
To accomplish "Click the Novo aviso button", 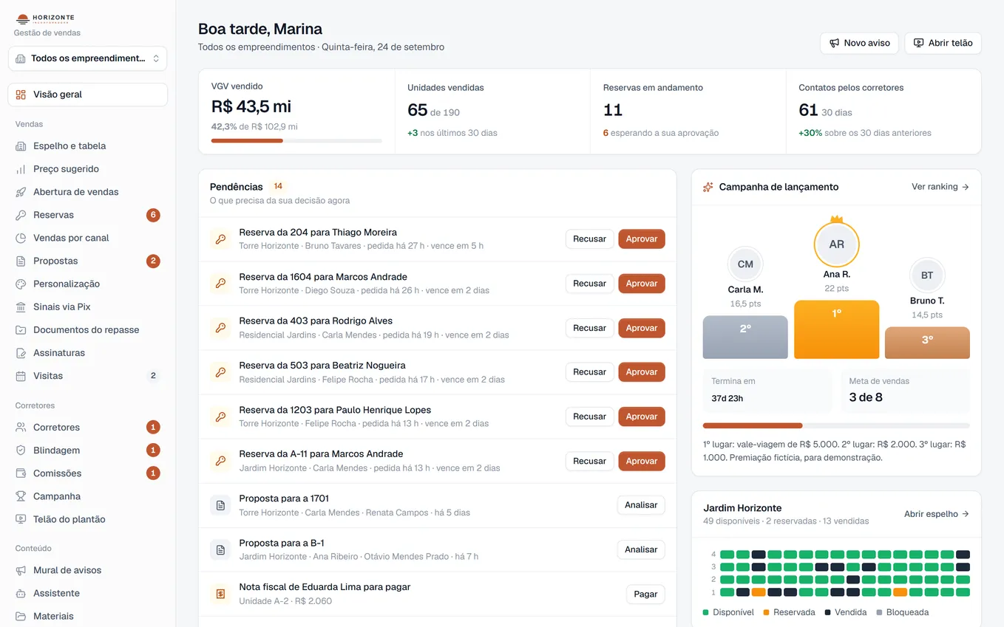I will [x=859, y=43].
